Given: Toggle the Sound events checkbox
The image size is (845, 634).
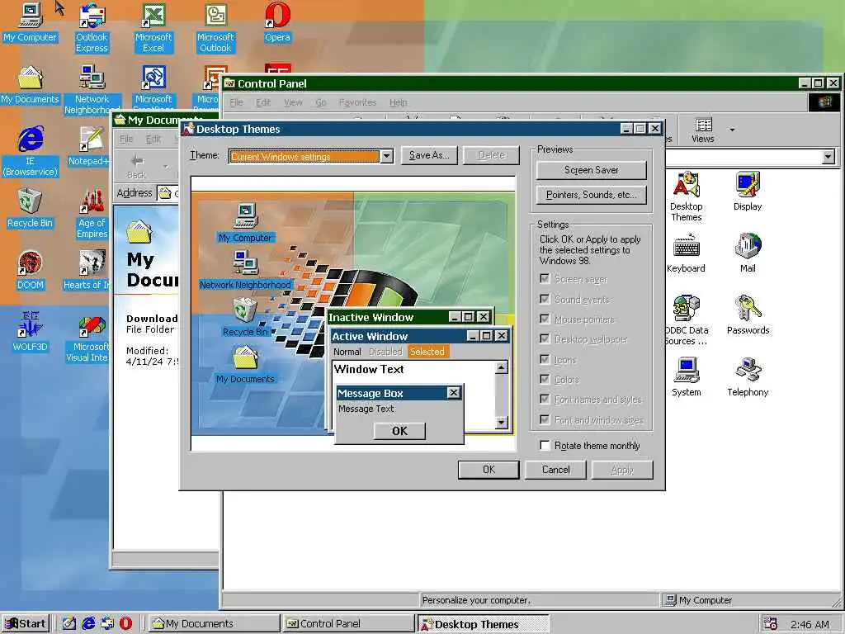Looking at the screenshot, I should pyautogui.click(x=545, y=299).
